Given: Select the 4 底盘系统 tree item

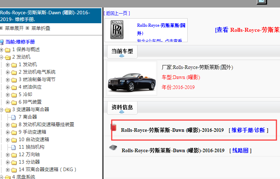Looking at the screenshot, I should 24,177.
